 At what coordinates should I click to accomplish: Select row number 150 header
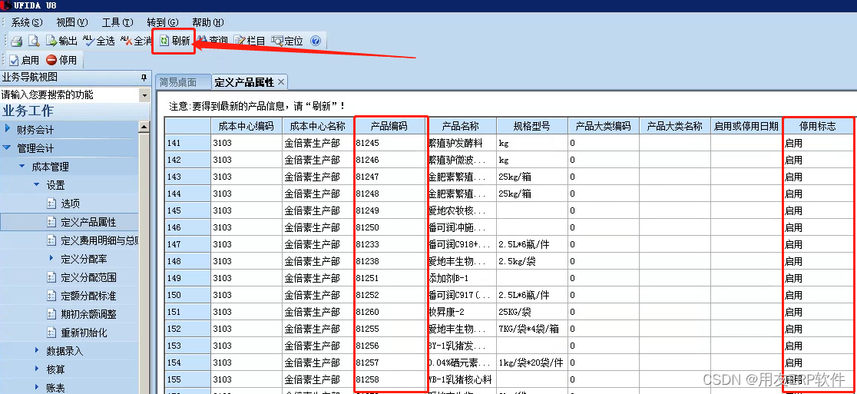[187, 295]
